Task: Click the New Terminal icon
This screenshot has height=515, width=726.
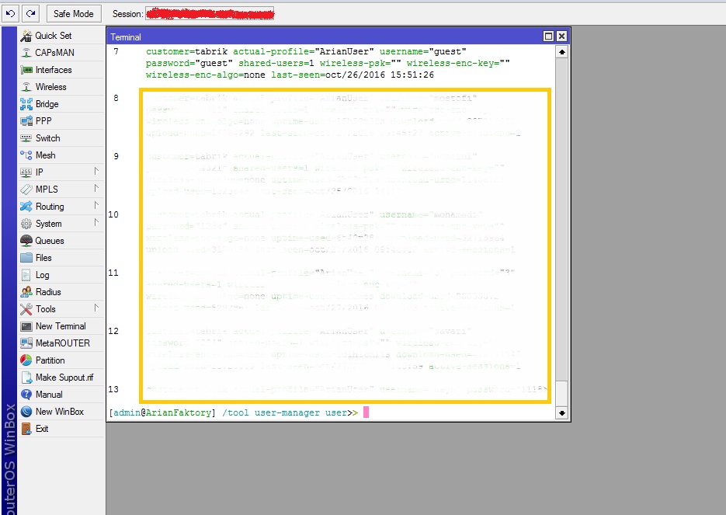Action: (x=26, y=326)
